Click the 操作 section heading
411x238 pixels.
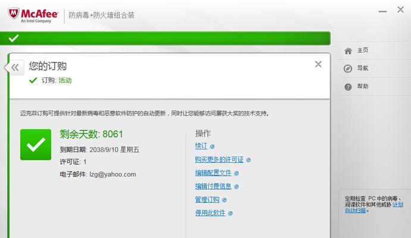pyautogui.click(x=203, y=133)
